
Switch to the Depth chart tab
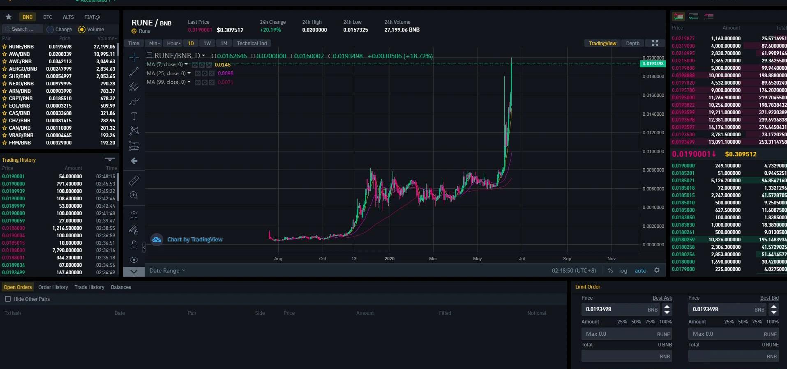632,43
